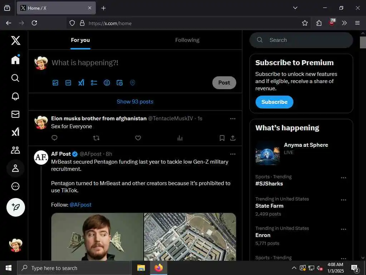Open Profile icon in the sidebar
This screenshot has width=366, height=275.
(x=15, y=168)
